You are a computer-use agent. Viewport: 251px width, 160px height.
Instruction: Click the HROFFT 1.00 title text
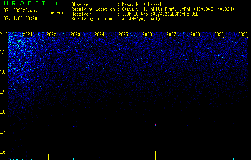coord(31,3)
